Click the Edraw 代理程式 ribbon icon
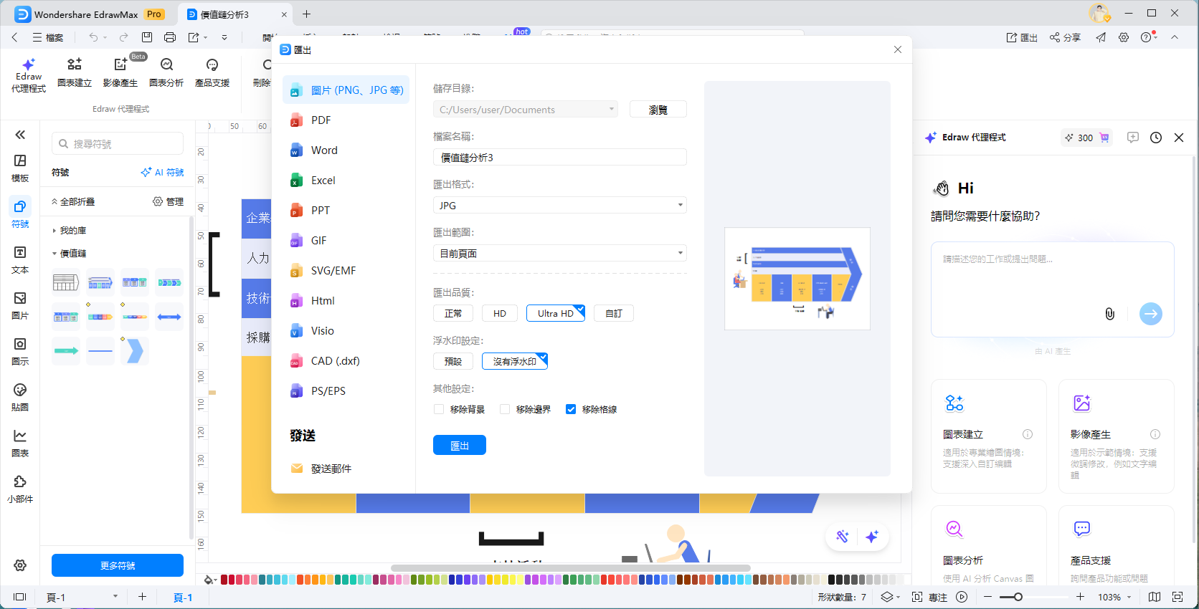The width and height of the screenshot is (1199, 609). [29, 76]
